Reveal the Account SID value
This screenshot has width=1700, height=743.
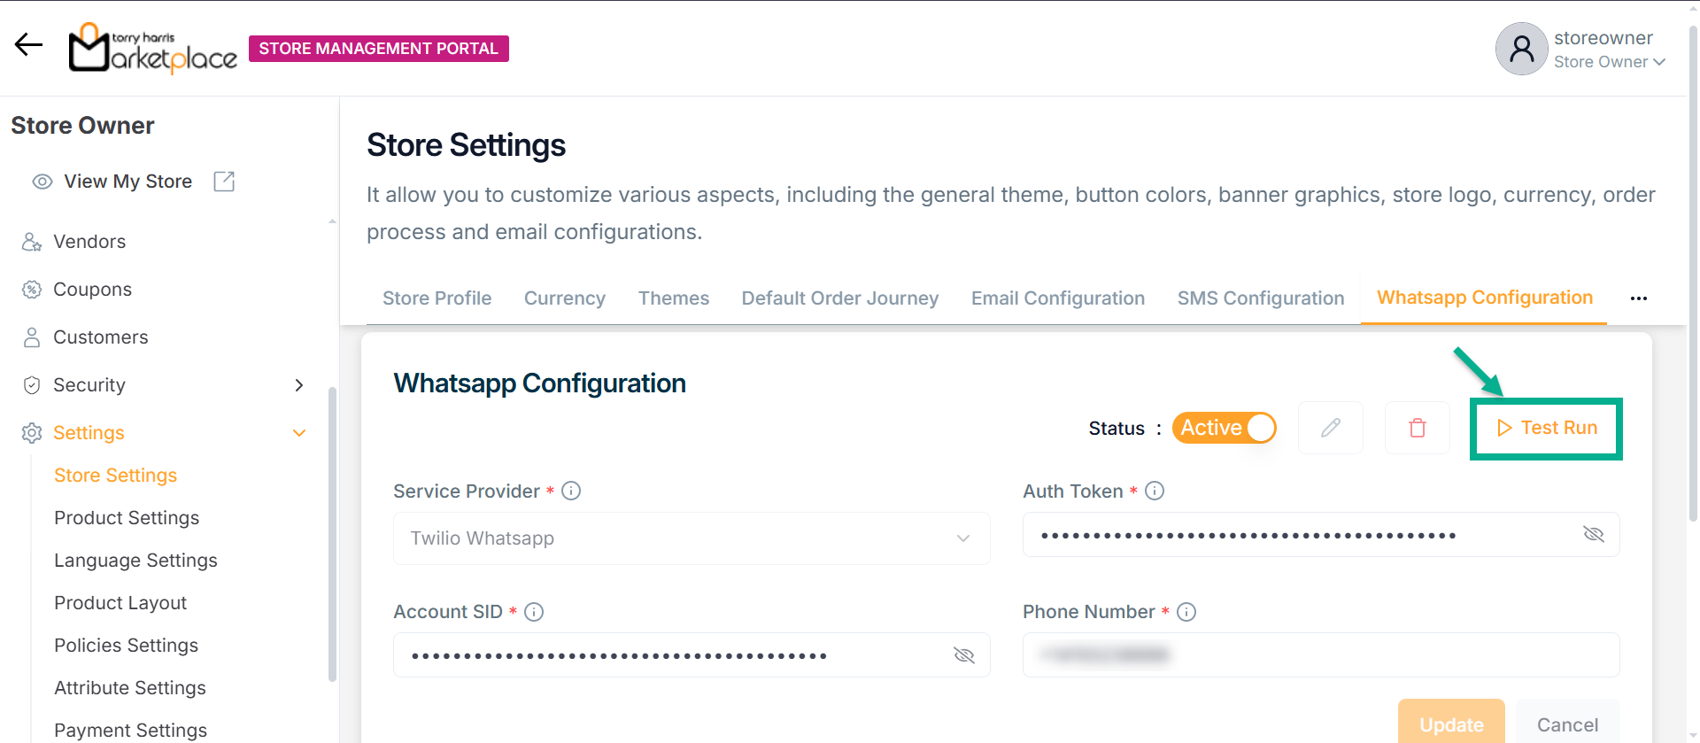963,655
